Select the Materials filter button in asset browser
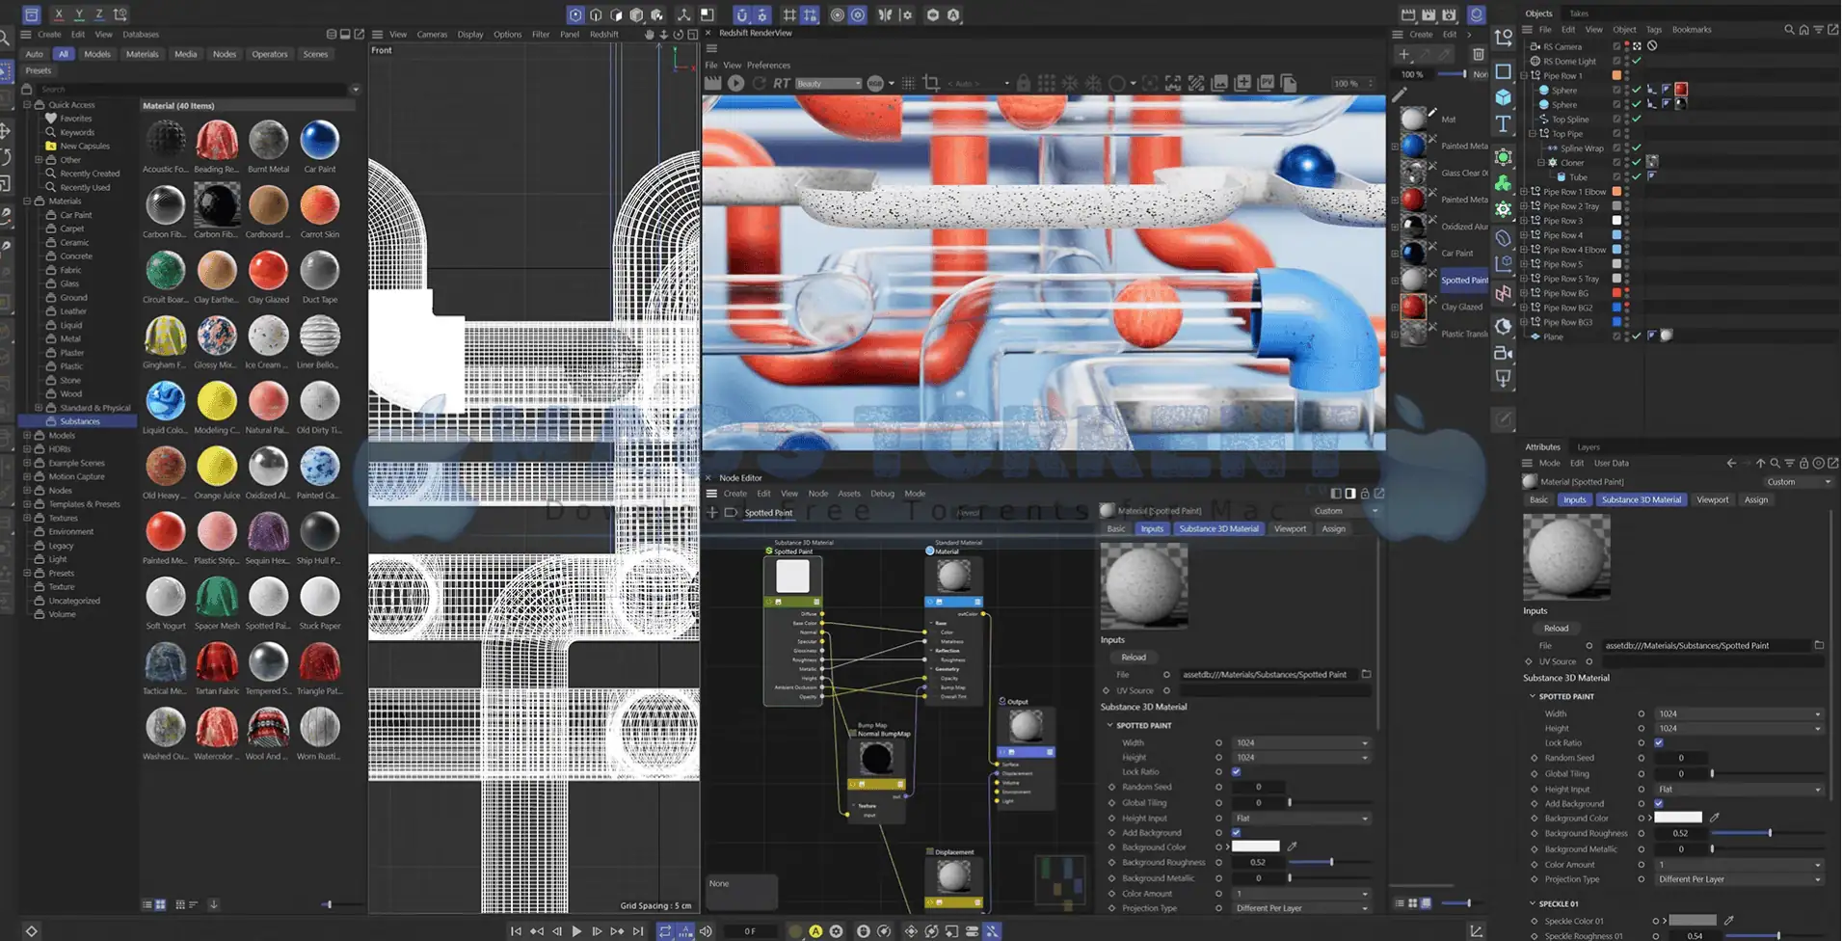Image resolution: width=1842 pixels, height=941 pixels. click(x=143, y=54)
